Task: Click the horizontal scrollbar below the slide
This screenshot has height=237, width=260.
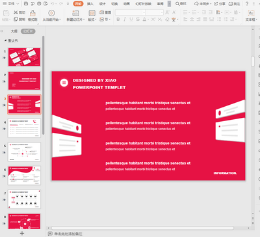Action: pos(142,228)
